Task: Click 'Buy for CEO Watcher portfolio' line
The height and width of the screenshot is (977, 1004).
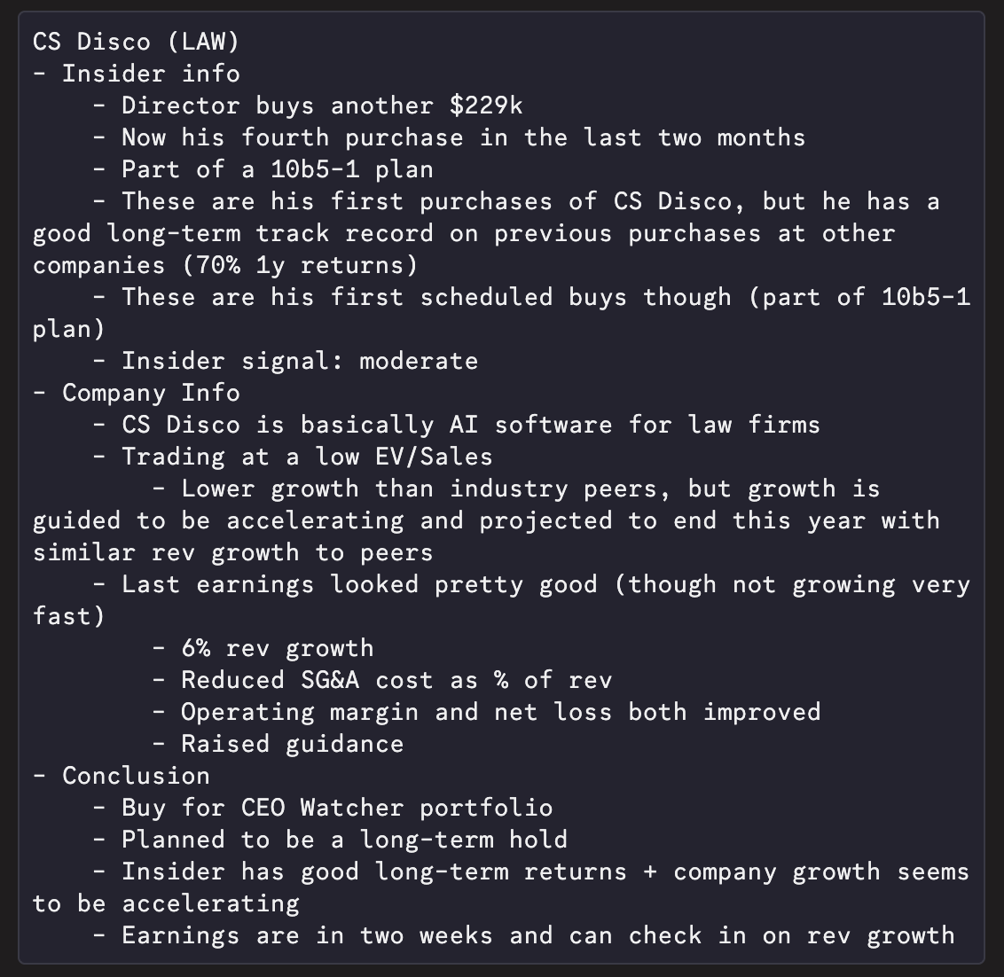Action: 337,808
